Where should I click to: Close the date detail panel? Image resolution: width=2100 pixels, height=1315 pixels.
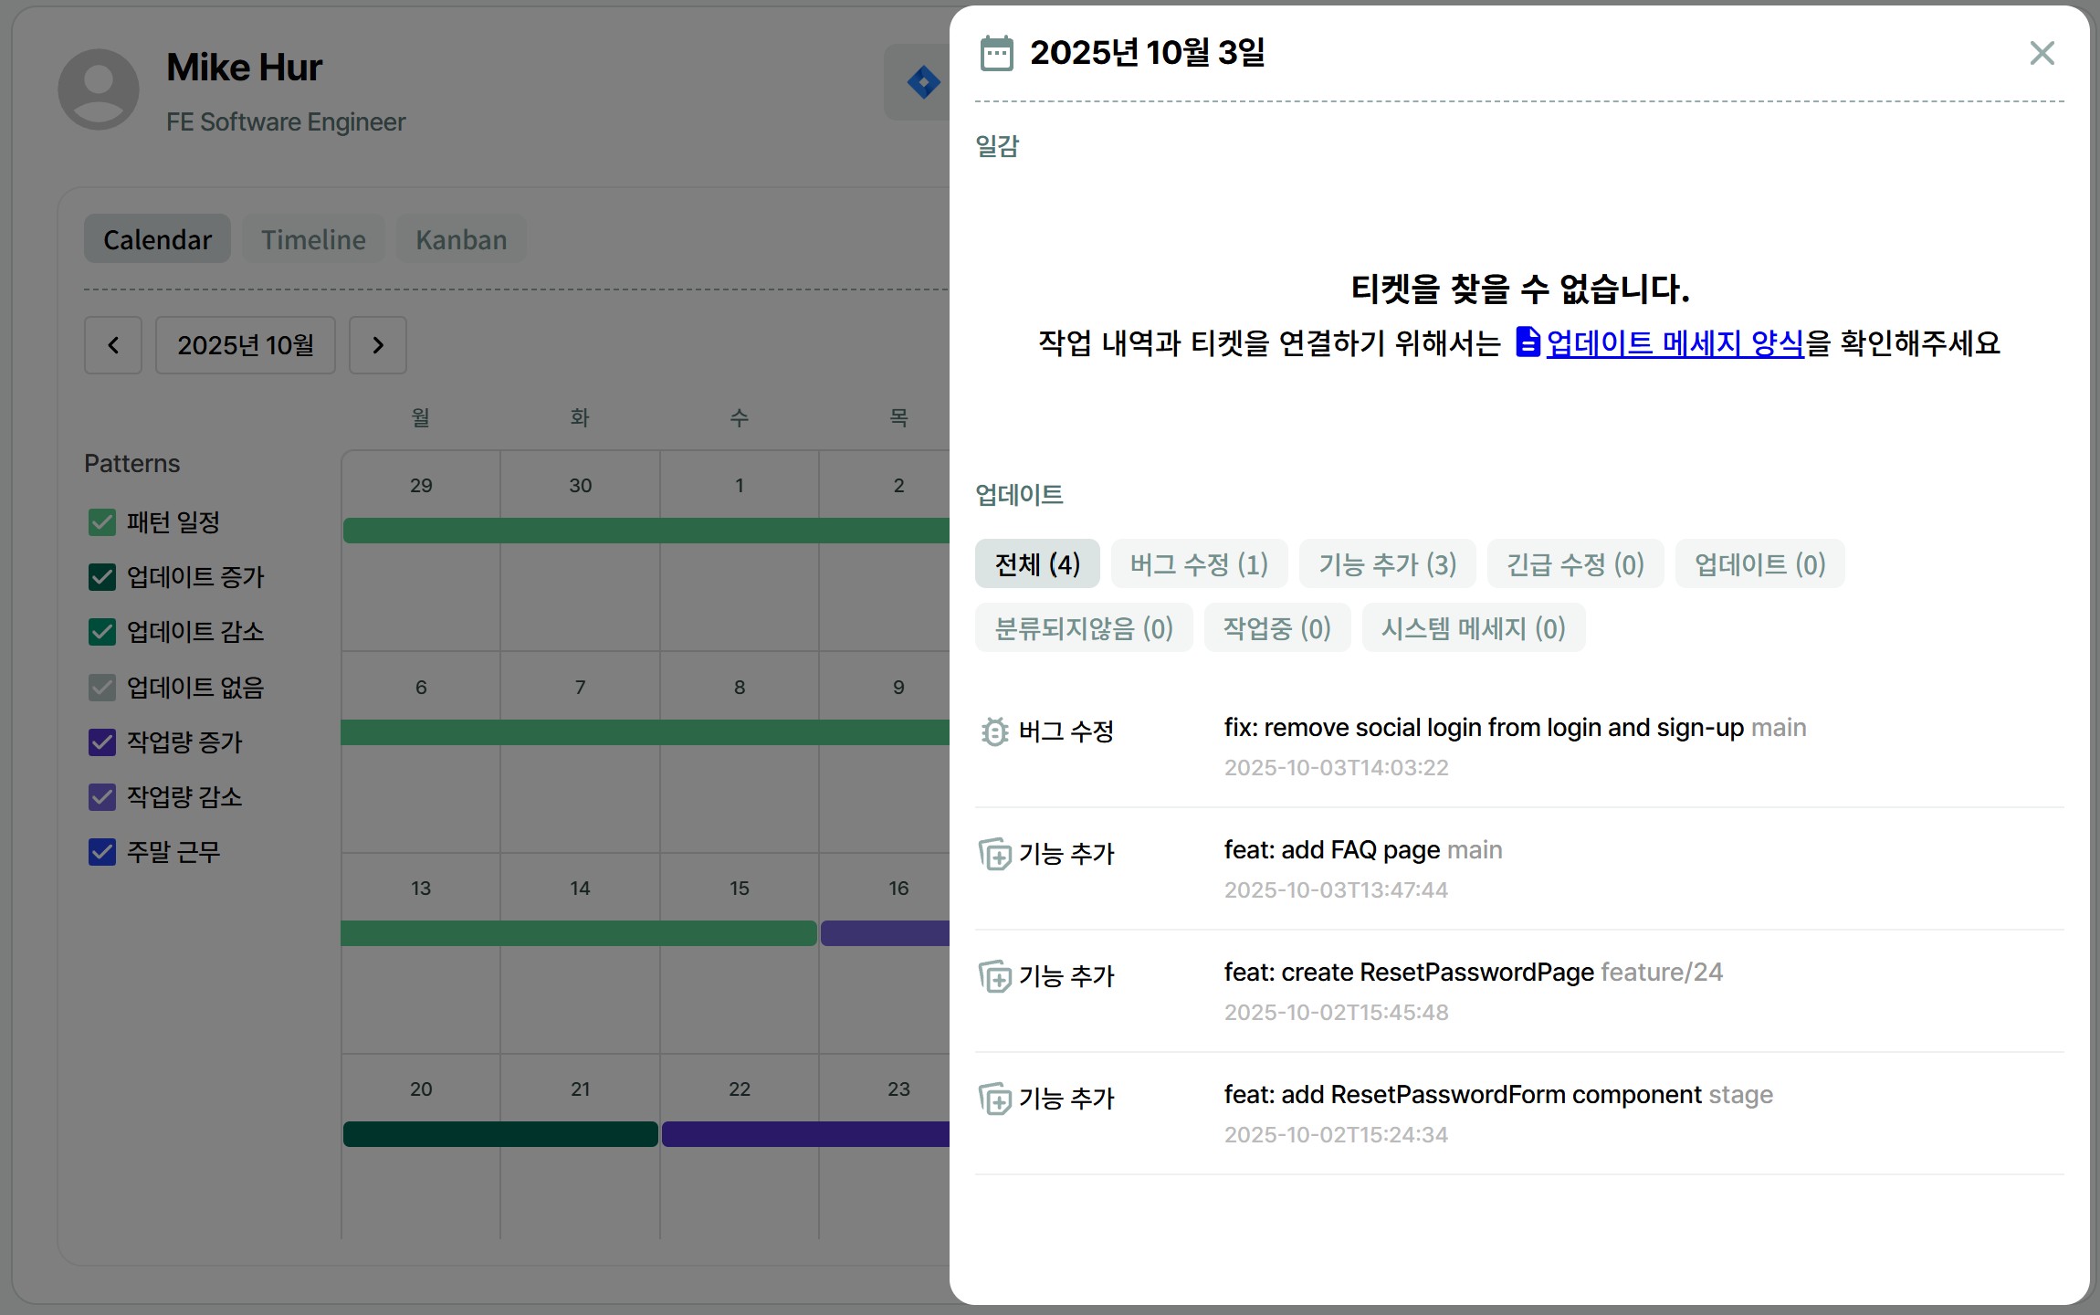tap(2042, 53)
